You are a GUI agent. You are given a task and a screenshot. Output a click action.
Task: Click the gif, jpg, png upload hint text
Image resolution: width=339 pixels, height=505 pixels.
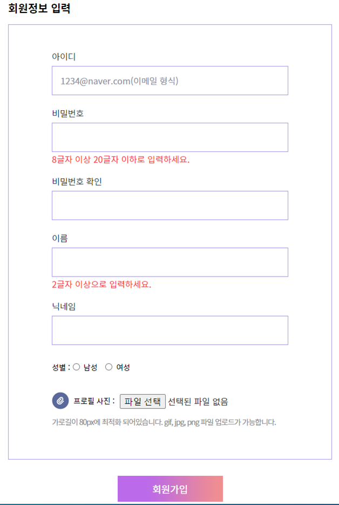pyautogui.click(x=164, y=422)
